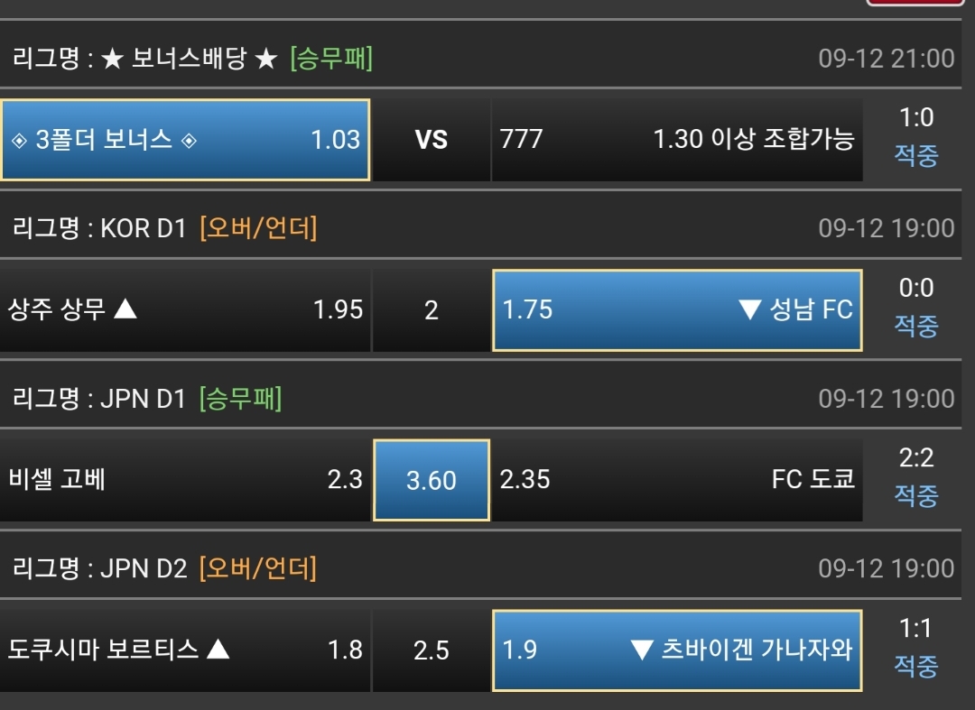
Task: Click the up triangle beside 상주 상무
Action: [x=125, y=309]
